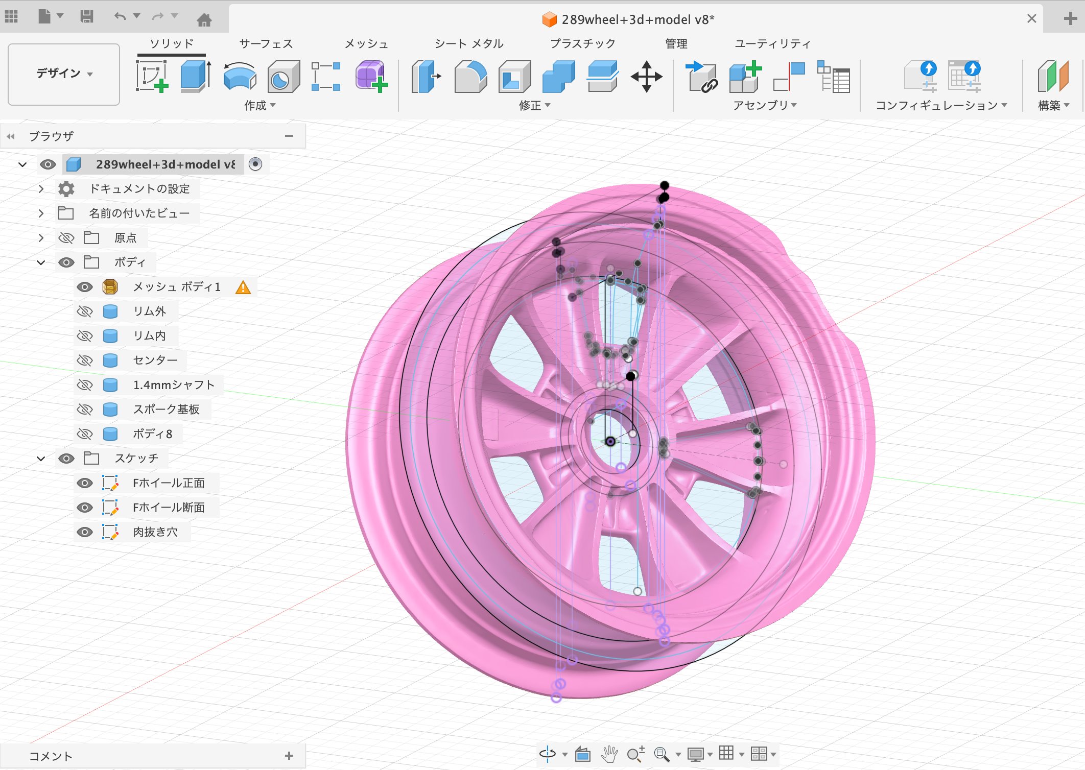This screenshot has height=770, width=1085.
Task: Add a comment with the plus button
Action: tap(289, 756)
